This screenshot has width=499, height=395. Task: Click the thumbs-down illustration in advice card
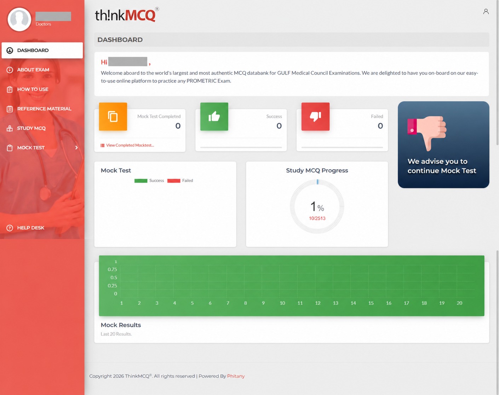427,133
